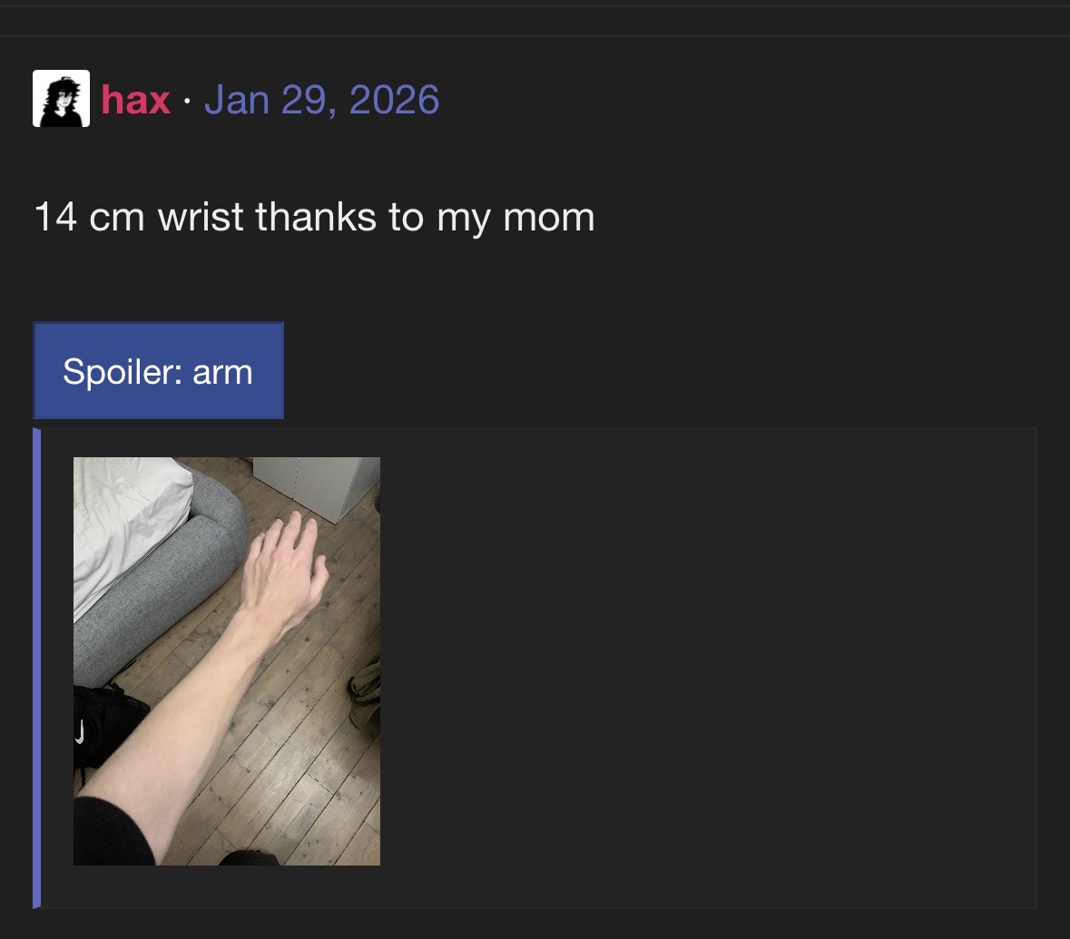
Task: Click the word 'mom' in the post
Action: (x=549, y=218)
